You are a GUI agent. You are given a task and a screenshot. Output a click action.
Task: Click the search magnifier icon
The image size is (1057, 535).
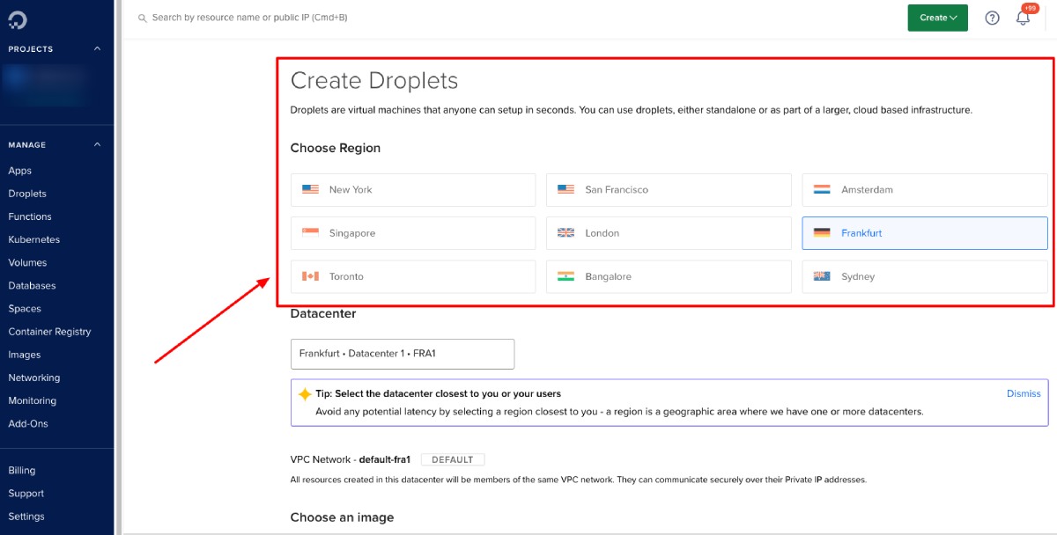tap(141, 16)
